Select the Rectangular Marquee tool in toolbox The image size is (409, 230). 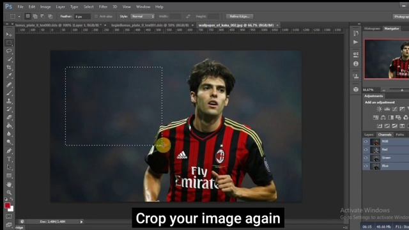9,43
